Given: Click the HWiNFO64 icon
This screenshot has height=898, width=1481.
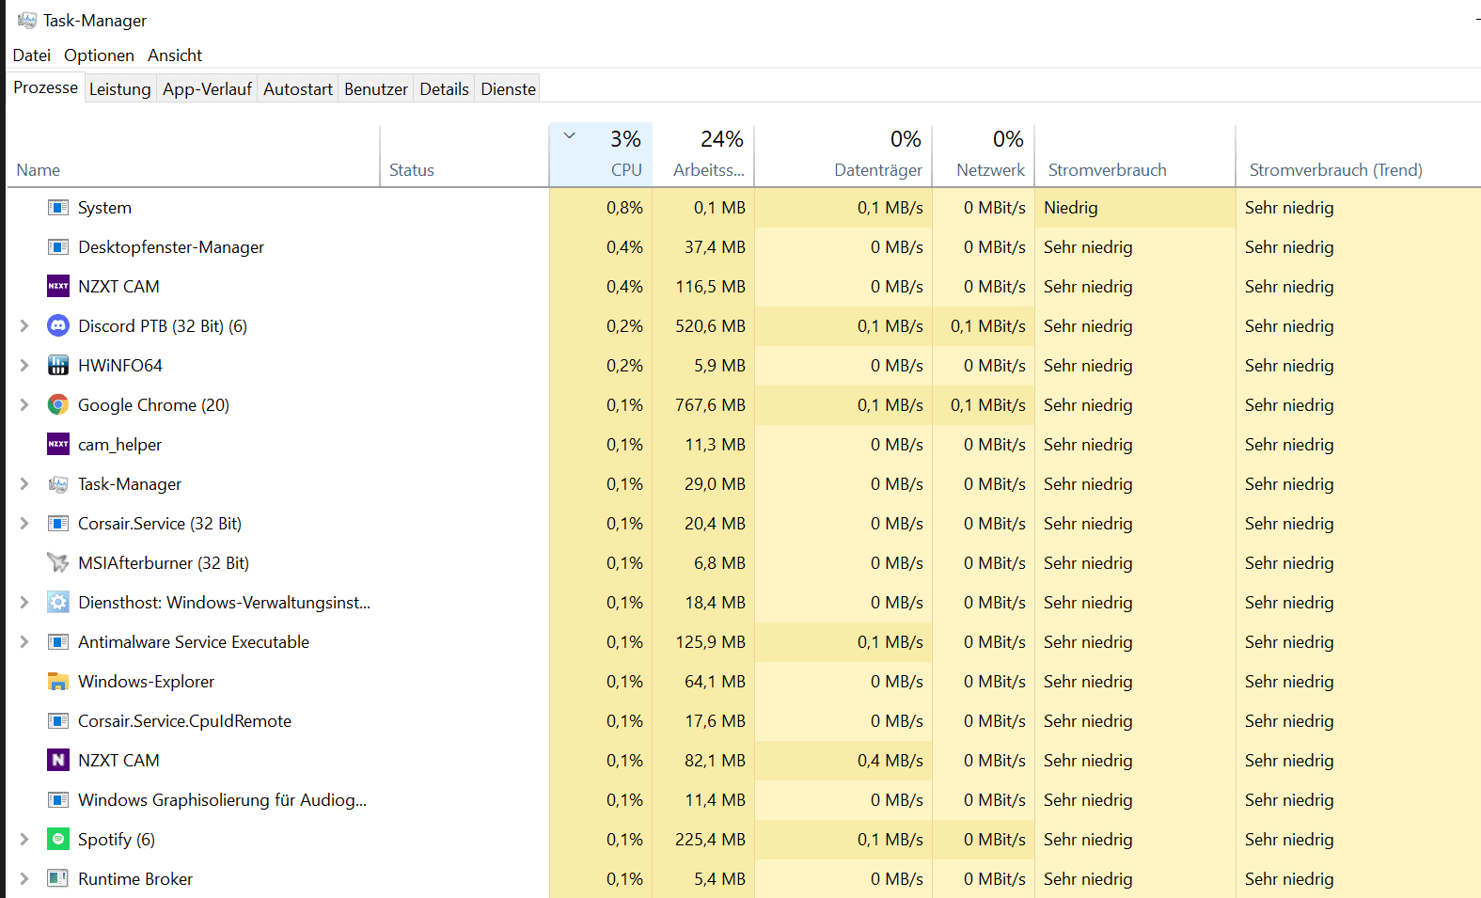Looking at the screenshot, I should [x=58, y=366].
